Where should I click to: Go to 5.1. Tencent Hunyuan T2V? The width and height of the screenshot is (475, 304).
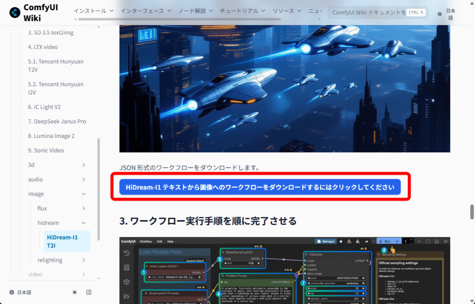(x=56, y=66)
